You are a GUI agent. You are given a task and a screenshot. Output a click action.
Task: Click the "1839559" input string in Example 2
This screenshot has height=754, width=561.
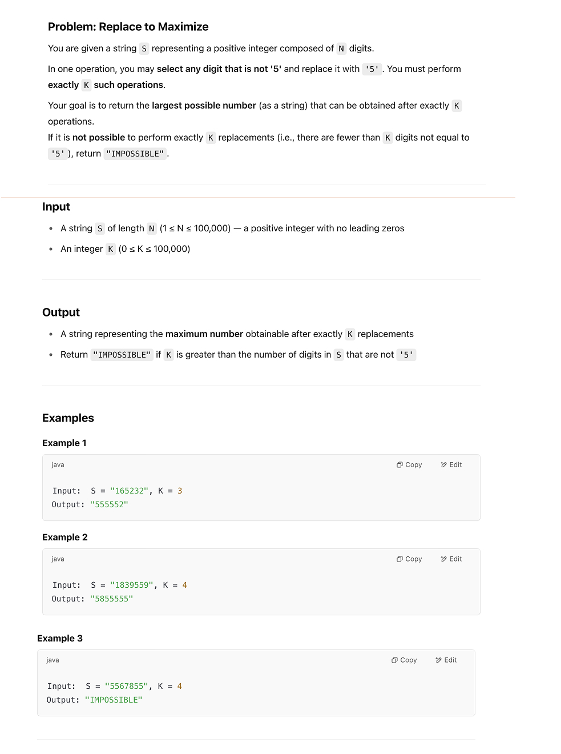tap(131, 585)
